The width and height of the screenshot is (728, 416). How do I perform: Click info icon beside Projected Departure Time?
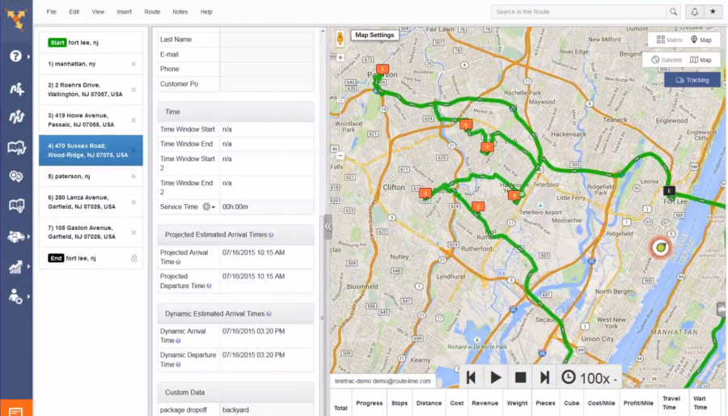[209, 286]
